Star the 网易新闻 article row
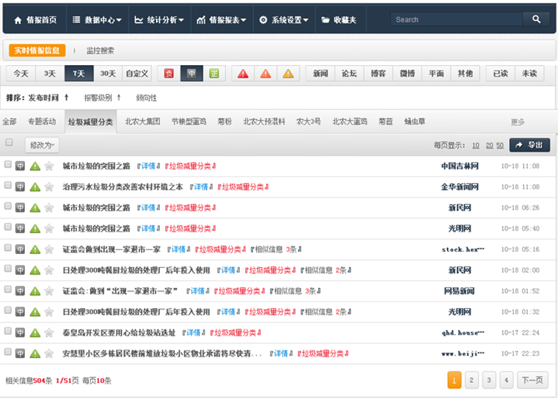The image size is (558, 399). [x=49, y=291]
